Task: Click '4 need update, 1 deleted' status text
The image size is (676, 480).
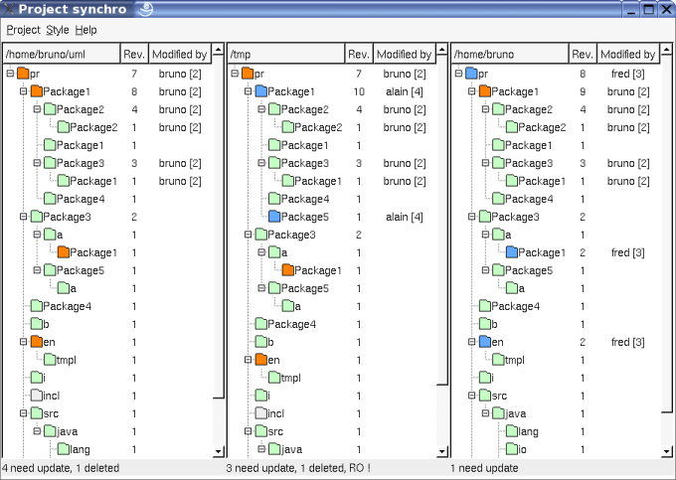Action: (x=61, y=468)
